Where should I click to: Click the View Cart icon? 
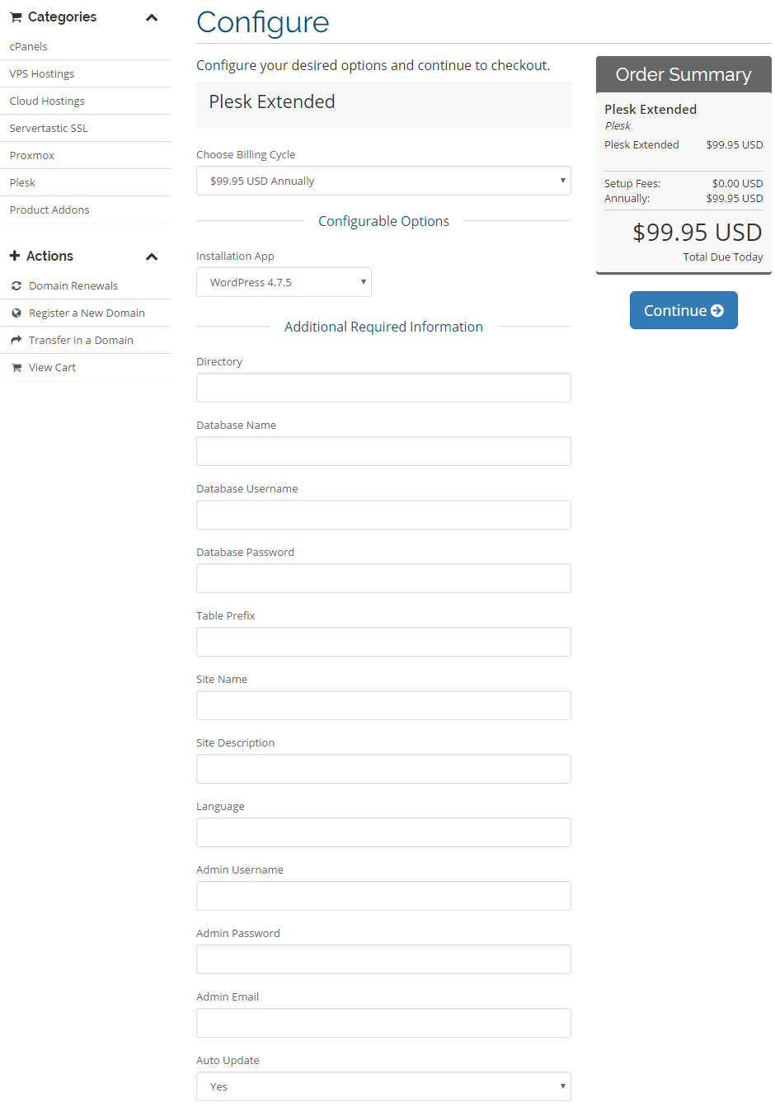(x=16, y=367)
